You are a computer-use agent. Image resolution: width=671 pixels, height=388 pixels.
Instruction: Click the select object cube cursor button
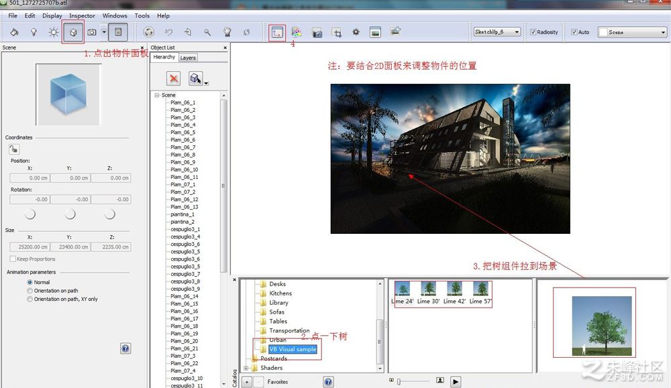(195, 78)
